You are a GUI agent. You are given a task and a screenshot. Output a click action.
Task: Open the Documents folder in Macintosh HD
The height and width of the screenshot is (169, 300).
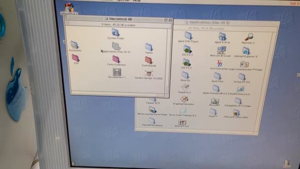pos(75,45)
